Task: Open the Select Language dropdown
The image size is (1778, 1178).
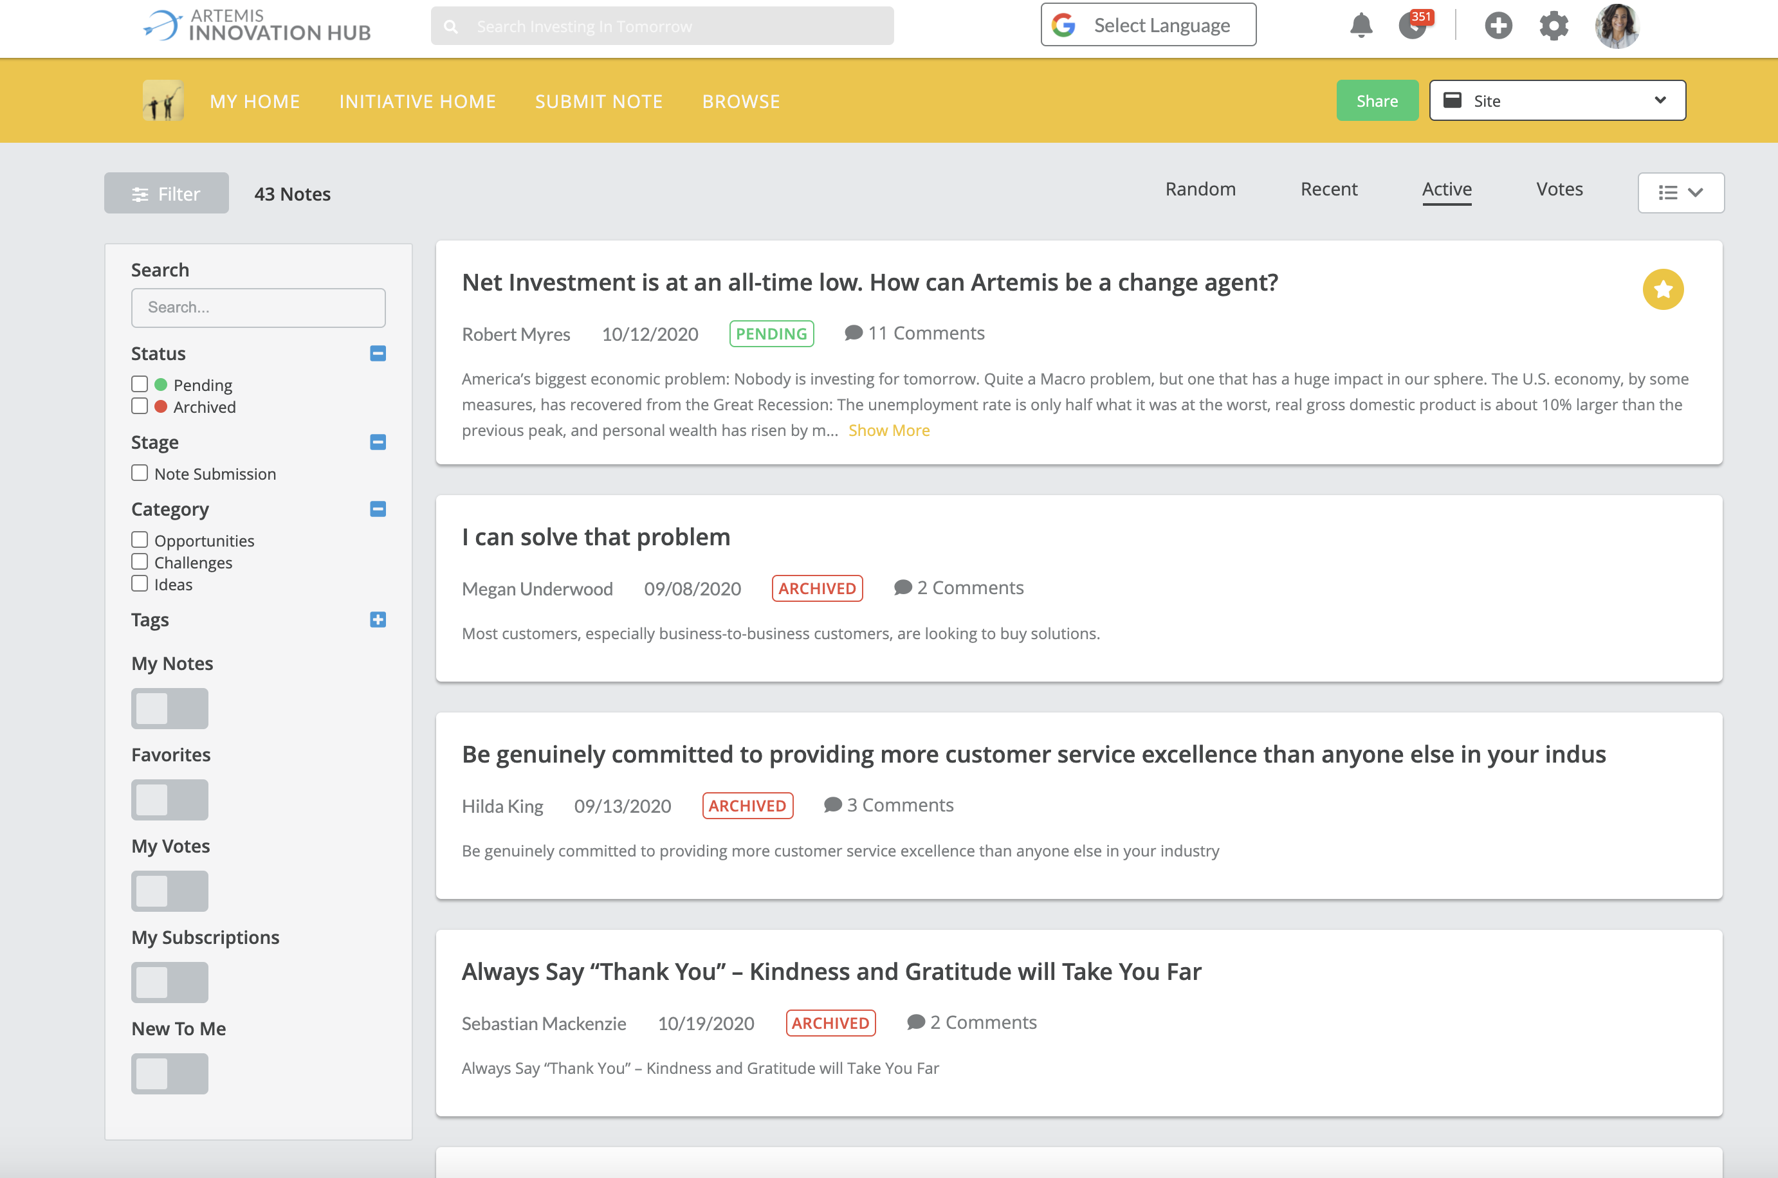Action: point(1148,25)
